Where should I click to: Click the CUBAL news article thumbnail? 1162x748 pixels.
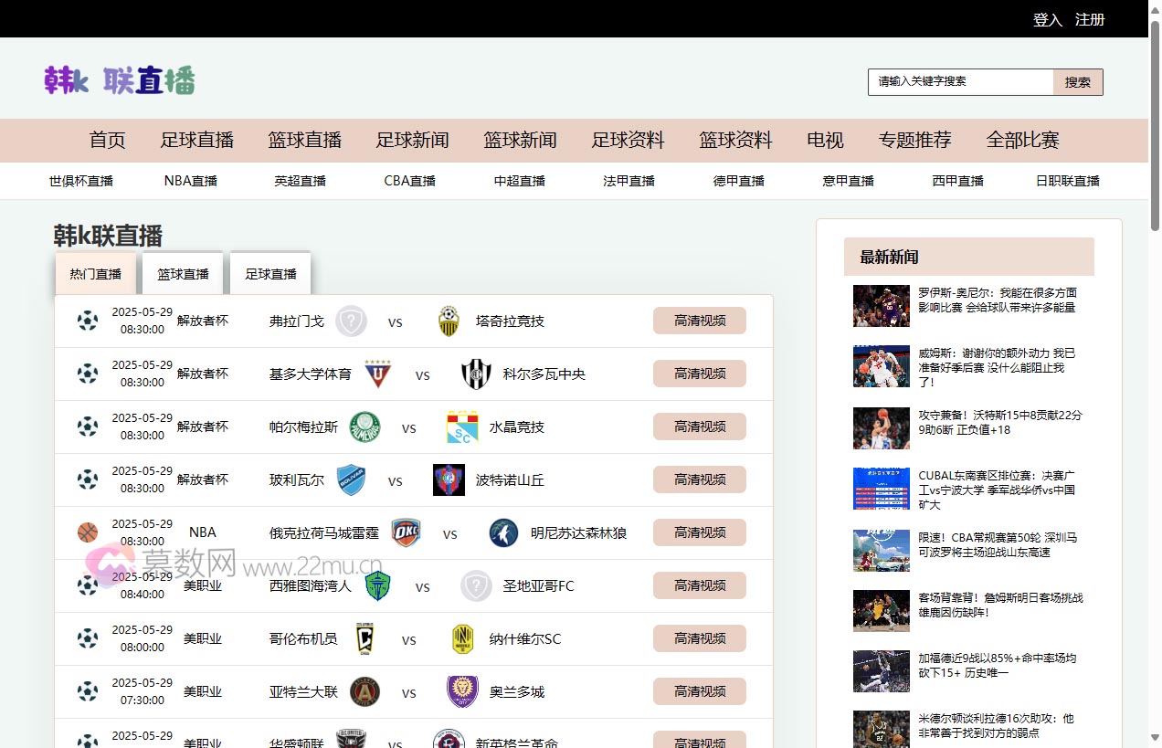point(880,488)
